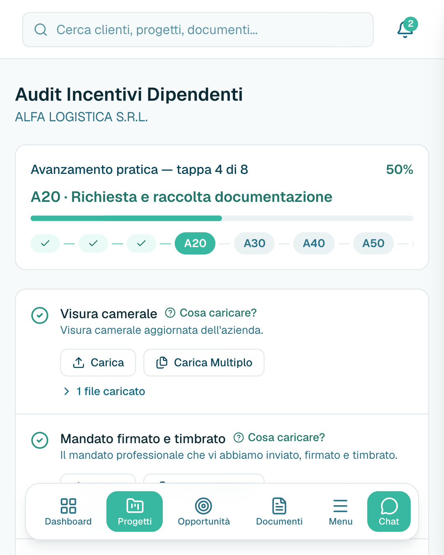Viewport: 444px width, 555px height.
Task: Click help question icon beside Mandato firmato
Action: (x=238, y=437)
